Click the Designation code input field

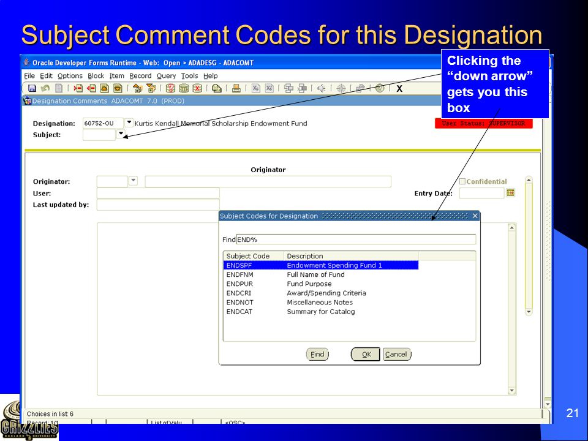click(x=103, y=123)
